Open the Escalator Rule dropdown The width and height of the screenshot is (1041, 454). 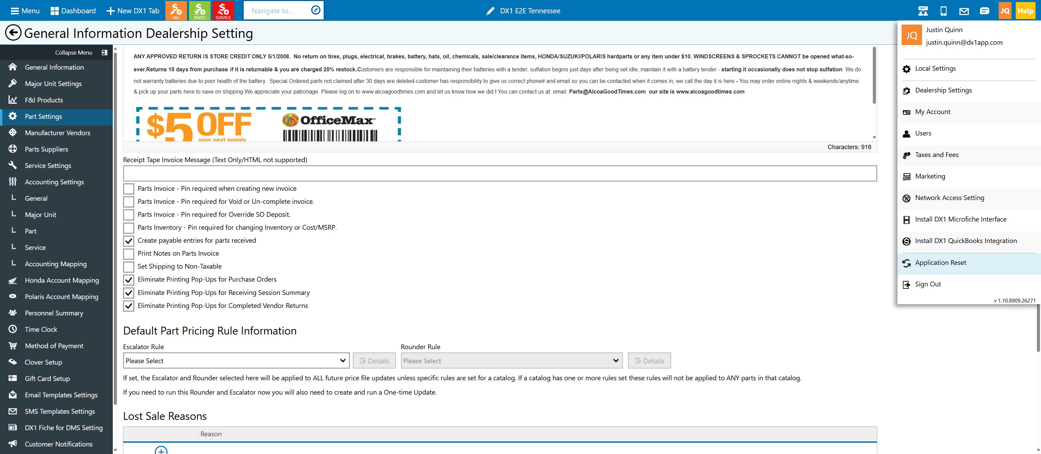pyautogui.click(x=236, y=361)
